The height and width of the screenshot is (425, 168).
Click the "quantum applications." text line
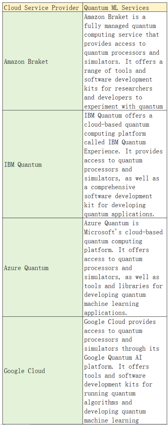pyautogui.click(x=119, y=214)
